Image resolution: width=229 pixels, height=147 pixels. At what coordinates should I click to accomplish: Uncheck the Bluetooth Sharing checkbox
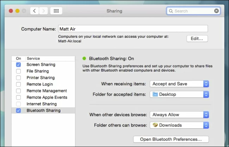point(18,110)
